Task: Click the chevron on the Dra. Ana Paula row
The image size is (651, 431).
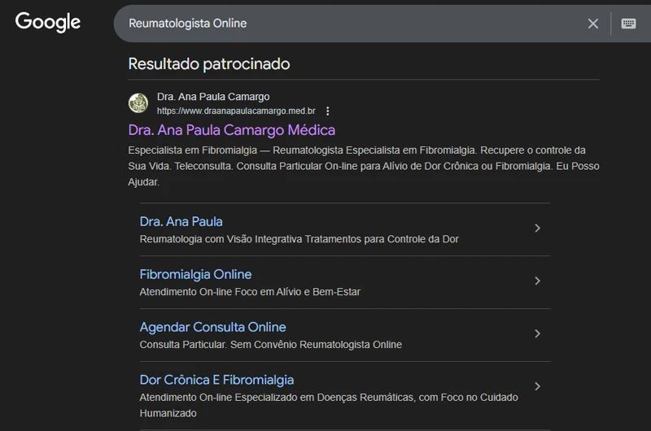Action: click(537, 229)
